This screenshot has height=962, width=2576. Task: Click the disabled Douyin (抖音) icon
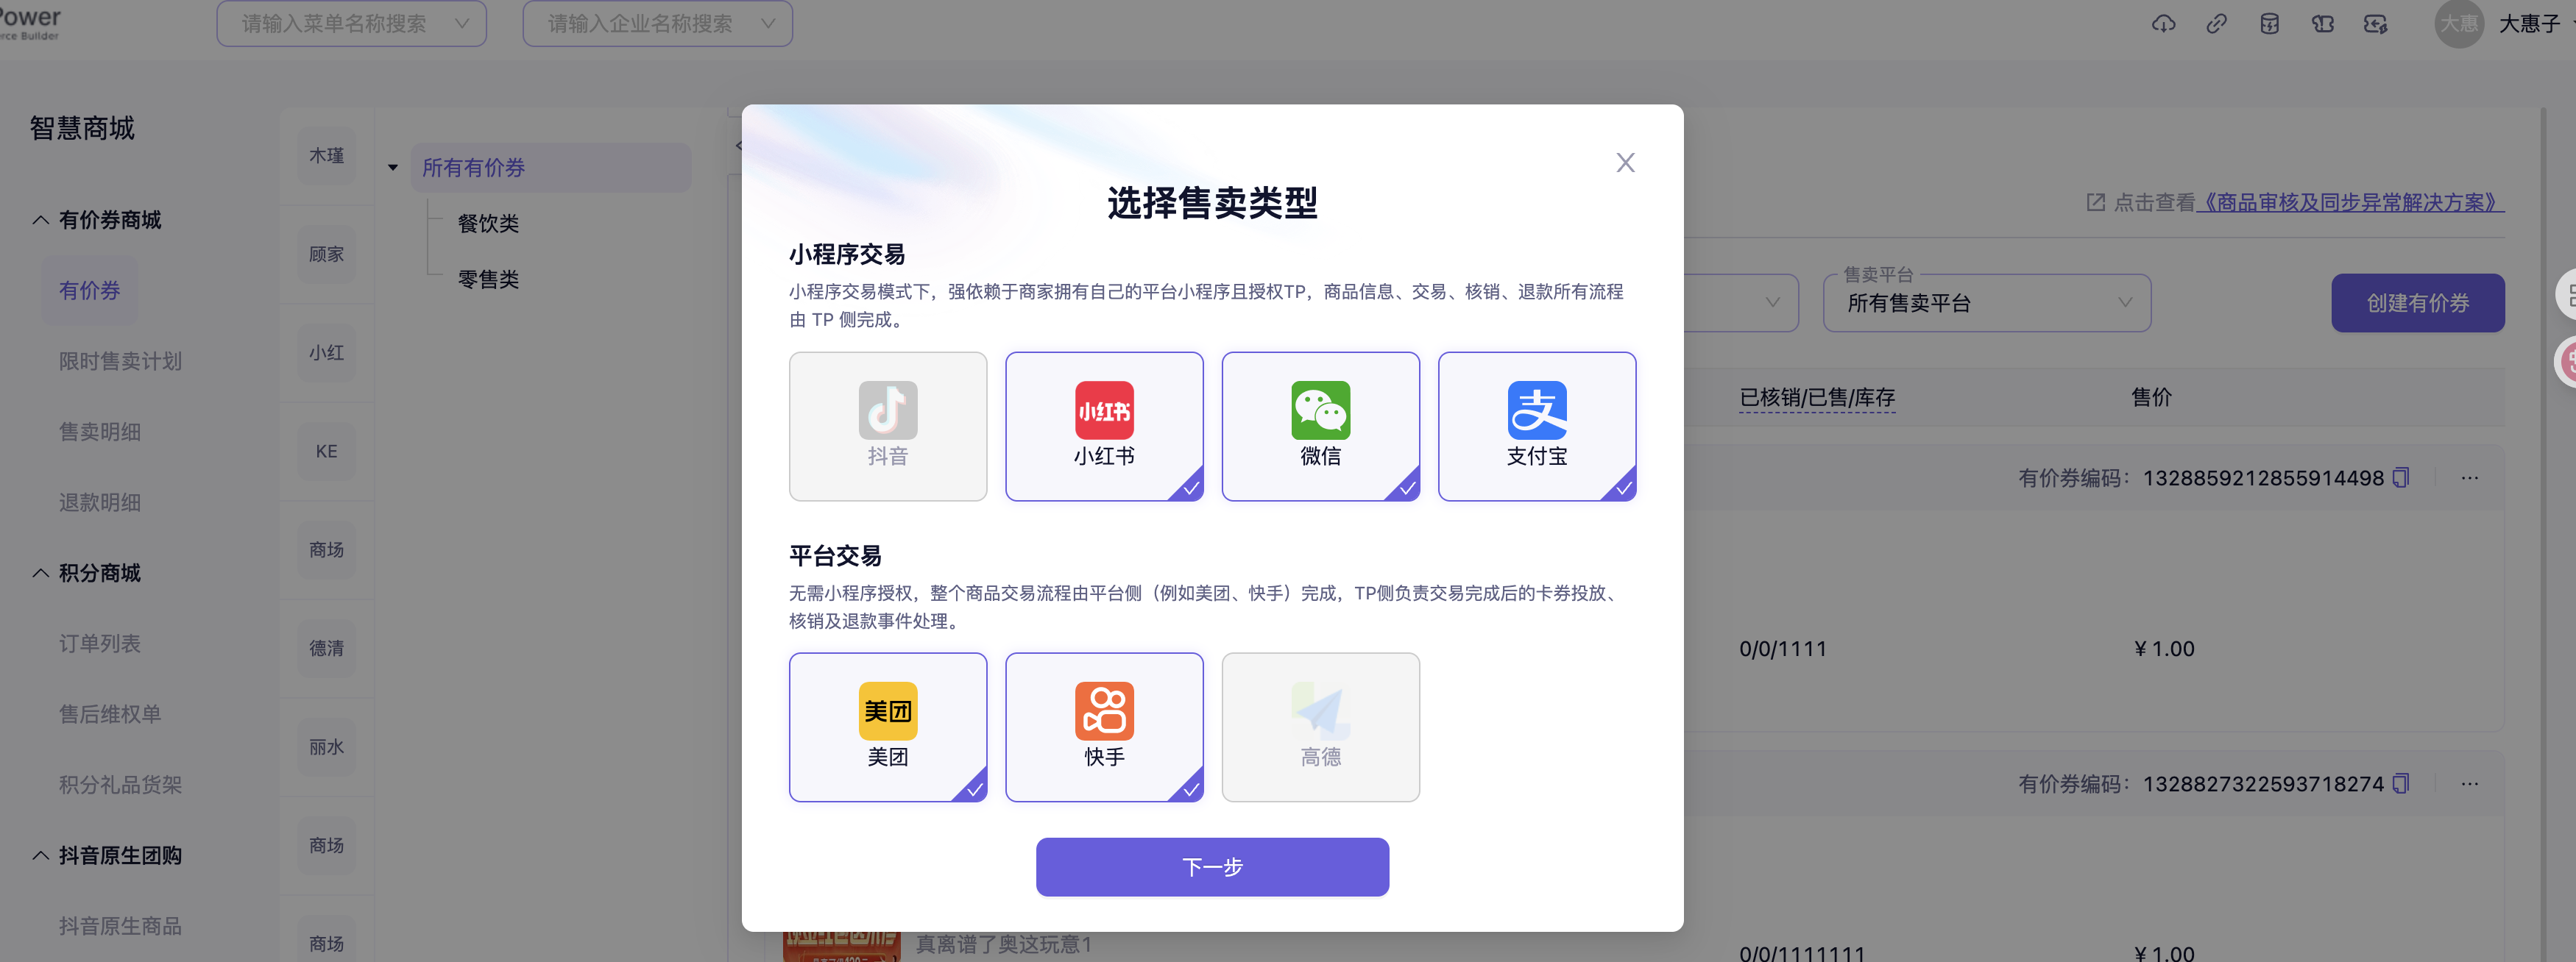coord(887,410)
